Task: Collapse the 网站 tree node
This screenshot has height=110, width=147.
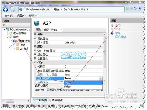Action: point(8,37)
